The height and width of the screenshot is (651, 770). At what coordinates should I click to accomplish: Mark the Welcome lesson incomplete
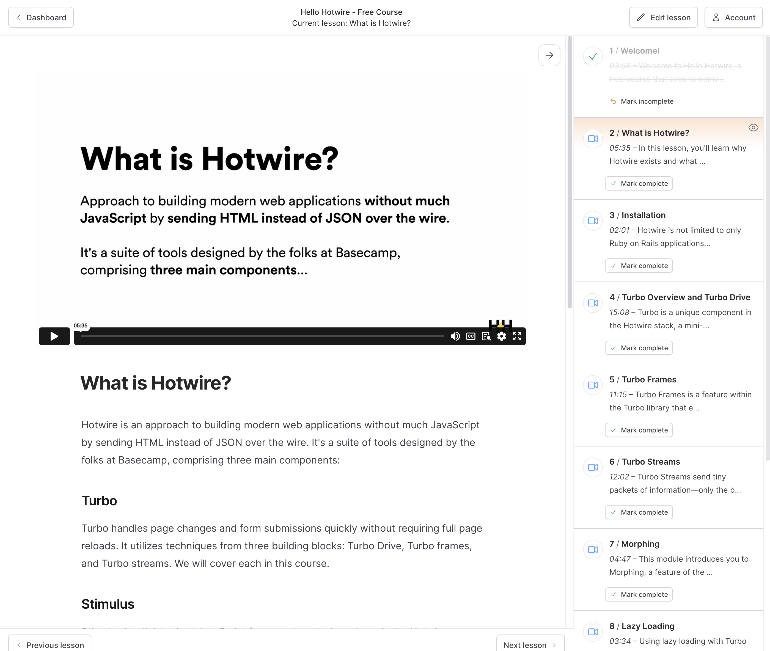point(642,101)
